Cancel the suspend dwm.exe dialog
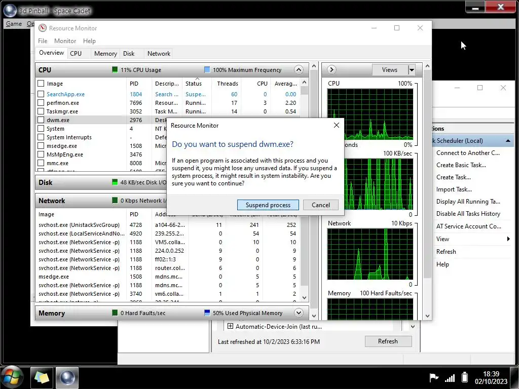This screenshot has width=519, height=389. point(320,205)
